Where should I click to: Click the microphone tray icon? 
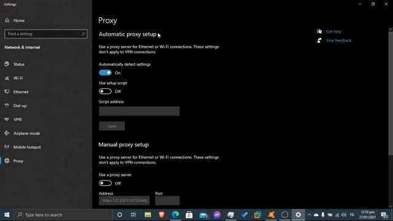[x=323, y=215]
